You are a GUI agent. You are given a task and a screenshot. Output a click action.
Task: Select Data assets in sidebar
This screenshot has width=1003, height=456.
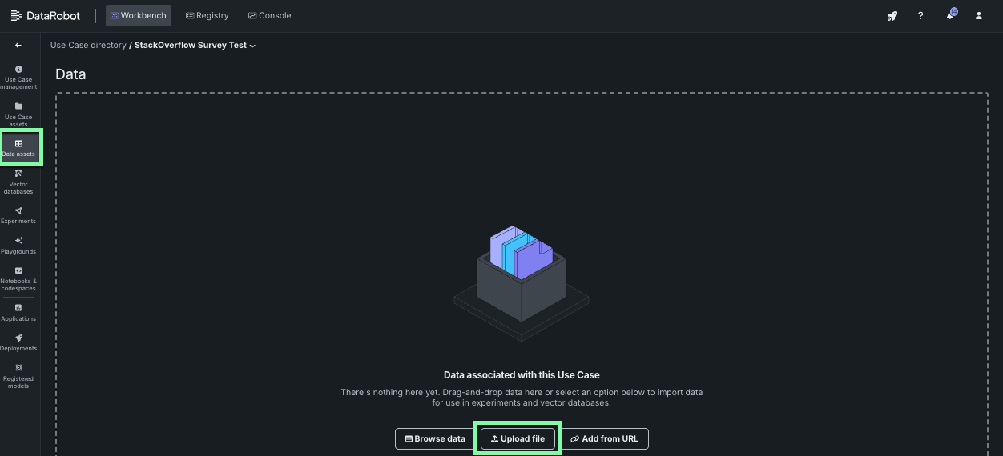(18, 148)
